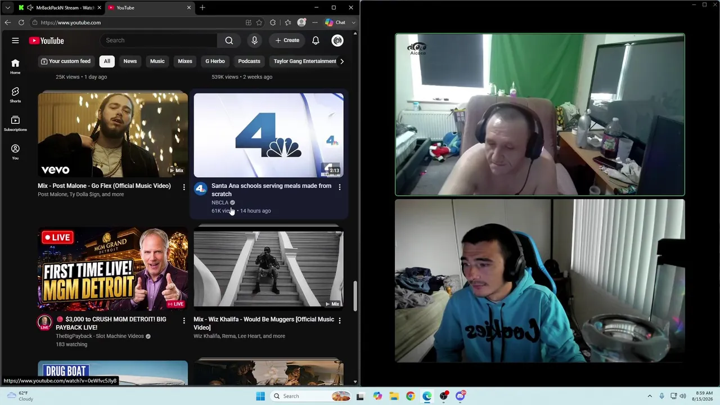This screenshot has height=405, width=720.
Task: Open browser settings and more menu
Action: coord(315,22)
